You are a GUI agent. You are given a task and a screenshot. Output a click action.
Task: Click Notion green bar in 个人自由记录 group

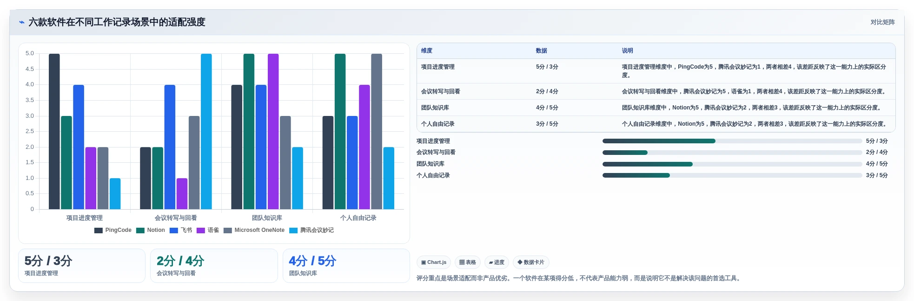[340, 131]
